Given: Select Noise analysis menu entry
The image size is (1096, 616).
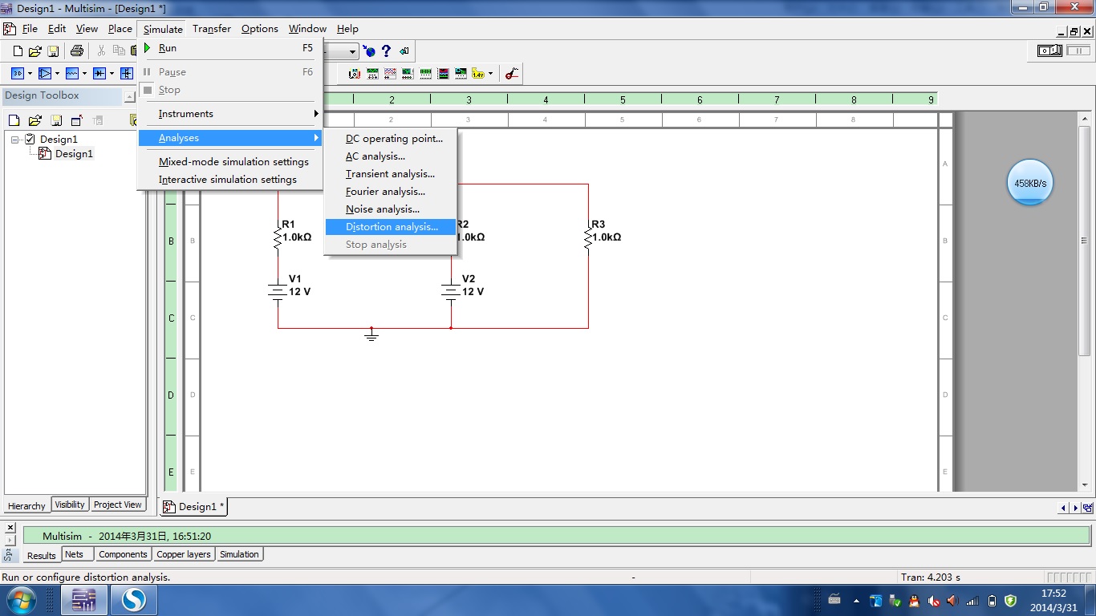Looking at the screenshot, I should pos(391,209).
